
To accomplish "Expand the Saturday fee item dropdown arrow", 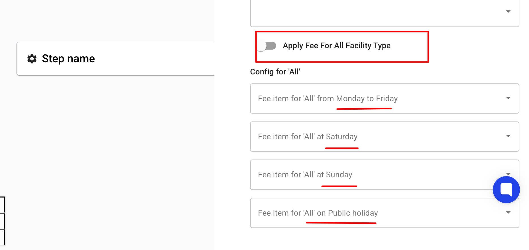I will point(508,136).
